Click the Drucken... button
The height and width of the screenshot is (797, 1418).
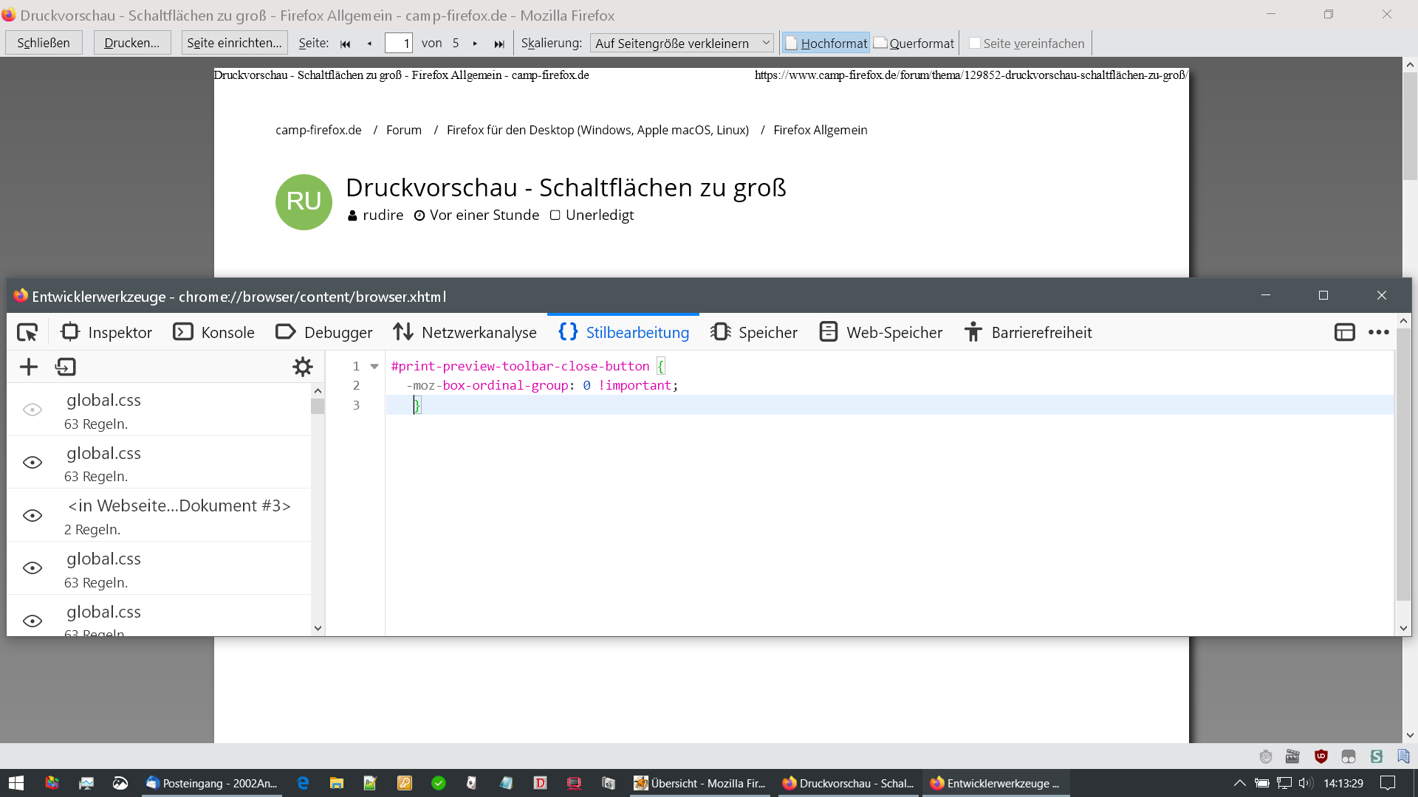[x=132, y=43]
